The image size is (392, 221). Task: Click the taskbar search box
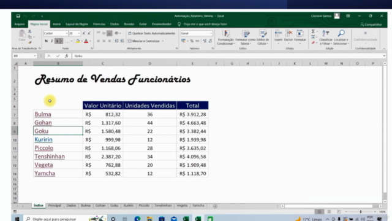click(x=65, y=219)
